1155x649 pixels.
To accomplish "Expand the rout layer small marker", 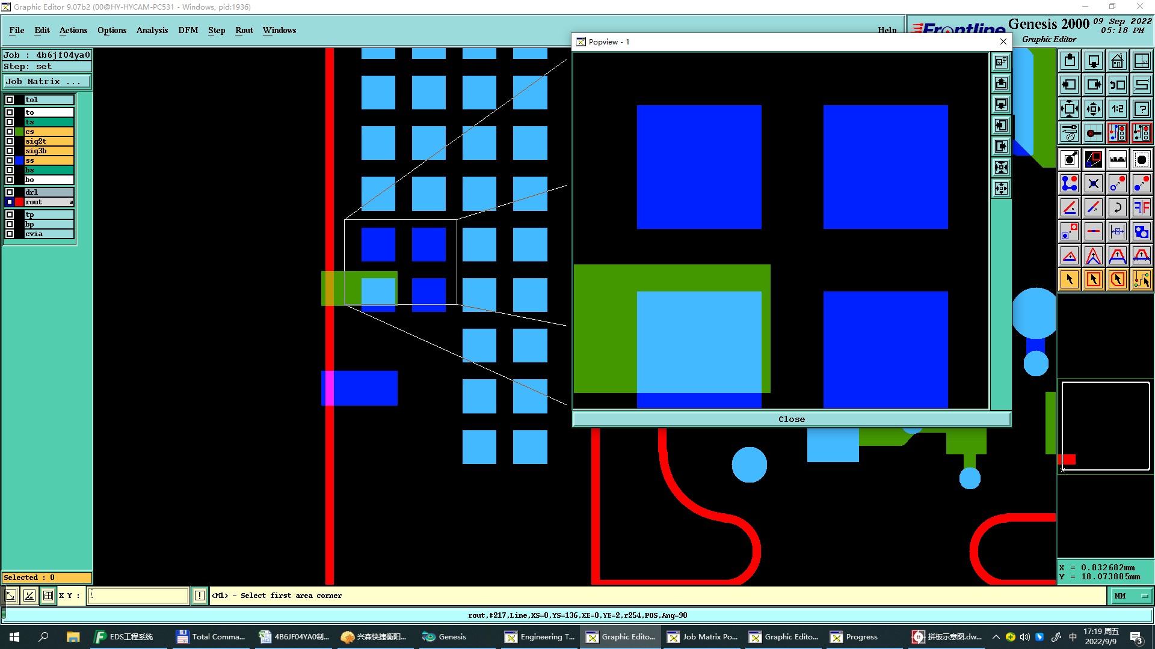I will pyautogui.click(x=71, y=202).
